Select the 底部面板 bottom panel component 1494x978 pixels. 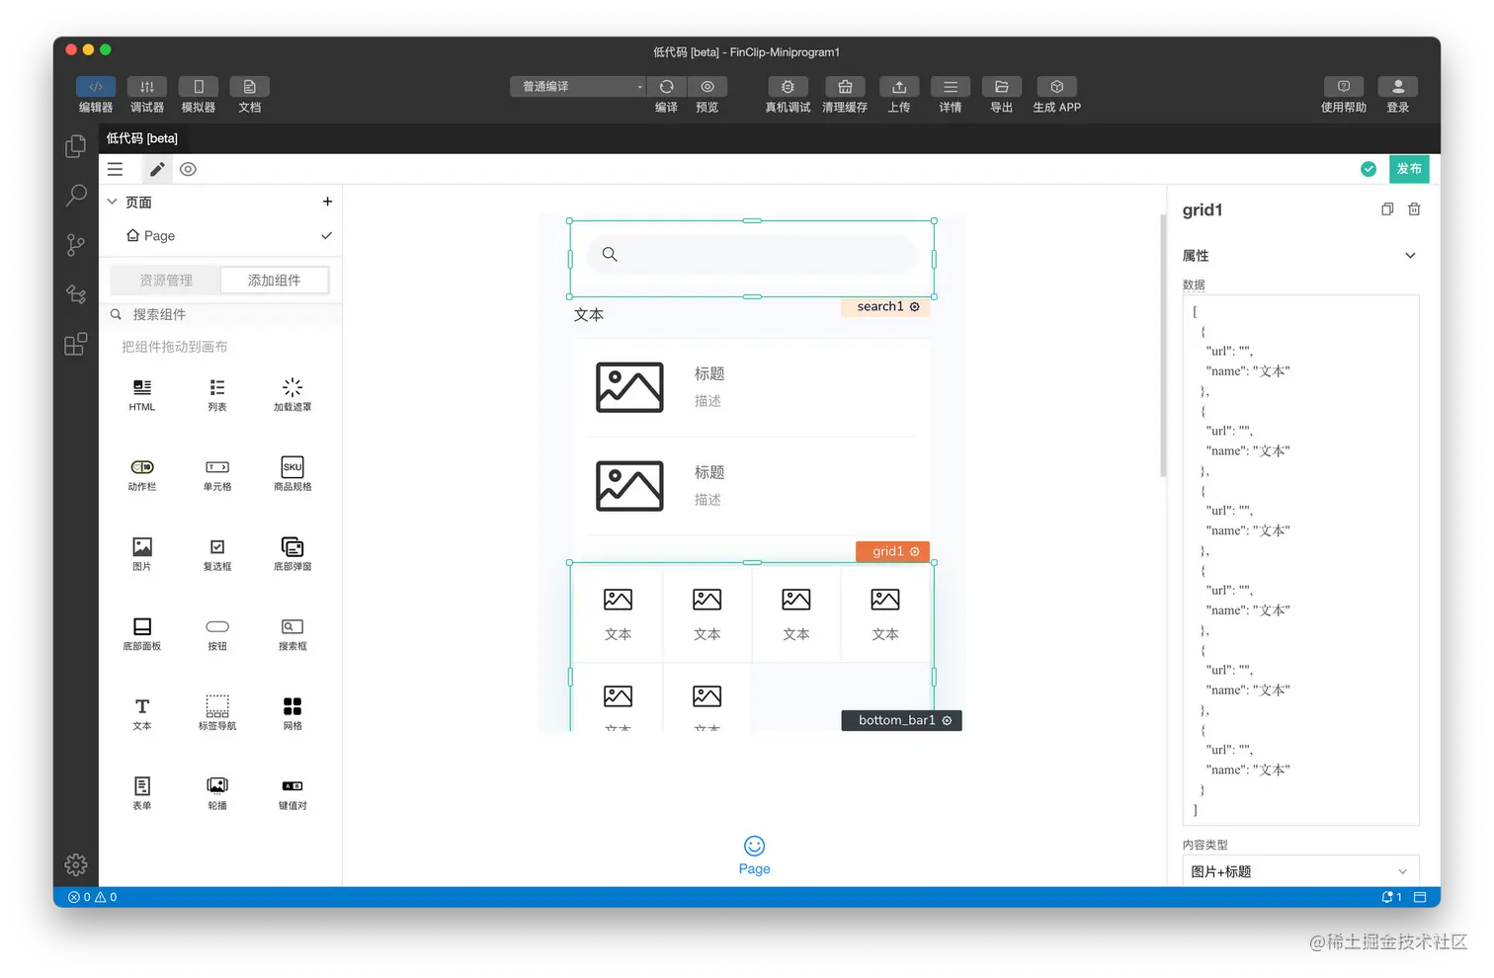(142, 635)
